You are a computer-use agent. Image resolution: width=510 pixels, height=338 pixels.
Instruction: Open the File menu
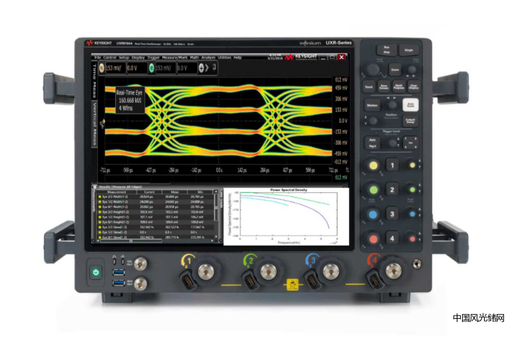click(98, 57)
